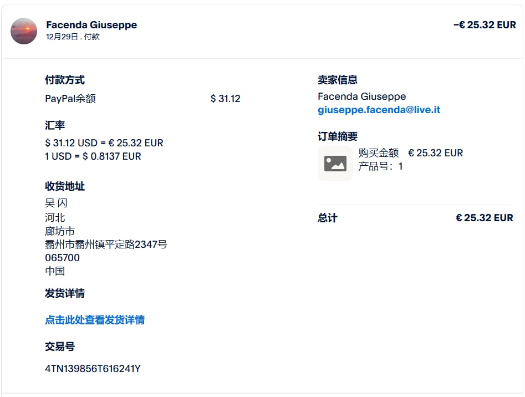Image resolution: width=525 pixels, height=397 pixels.
Task: Click the PayPal余额 payment method text
Action: 70,99
